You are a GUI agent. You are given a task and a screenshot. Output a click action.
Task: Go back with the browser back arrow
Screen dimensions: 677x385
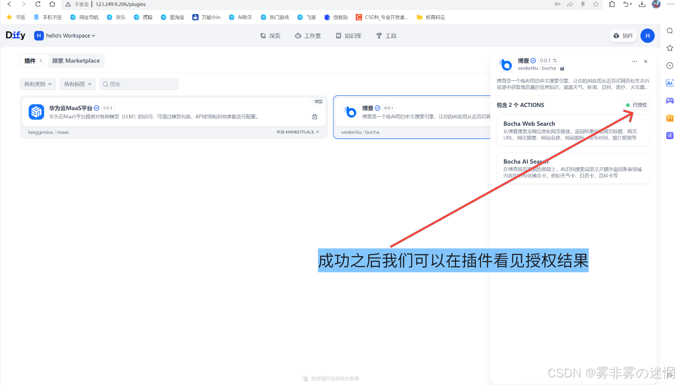[x=9, y=4]
